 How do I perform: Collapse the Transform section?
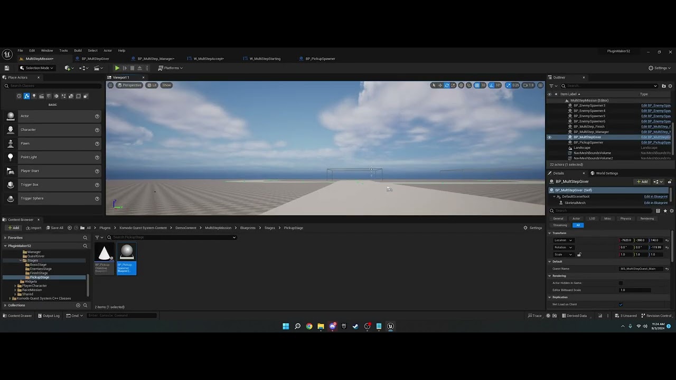point(549,233)
